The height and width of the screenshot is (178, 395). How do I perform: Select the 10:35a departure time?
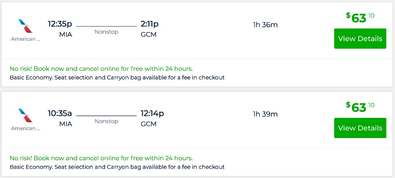coord(60,114)
